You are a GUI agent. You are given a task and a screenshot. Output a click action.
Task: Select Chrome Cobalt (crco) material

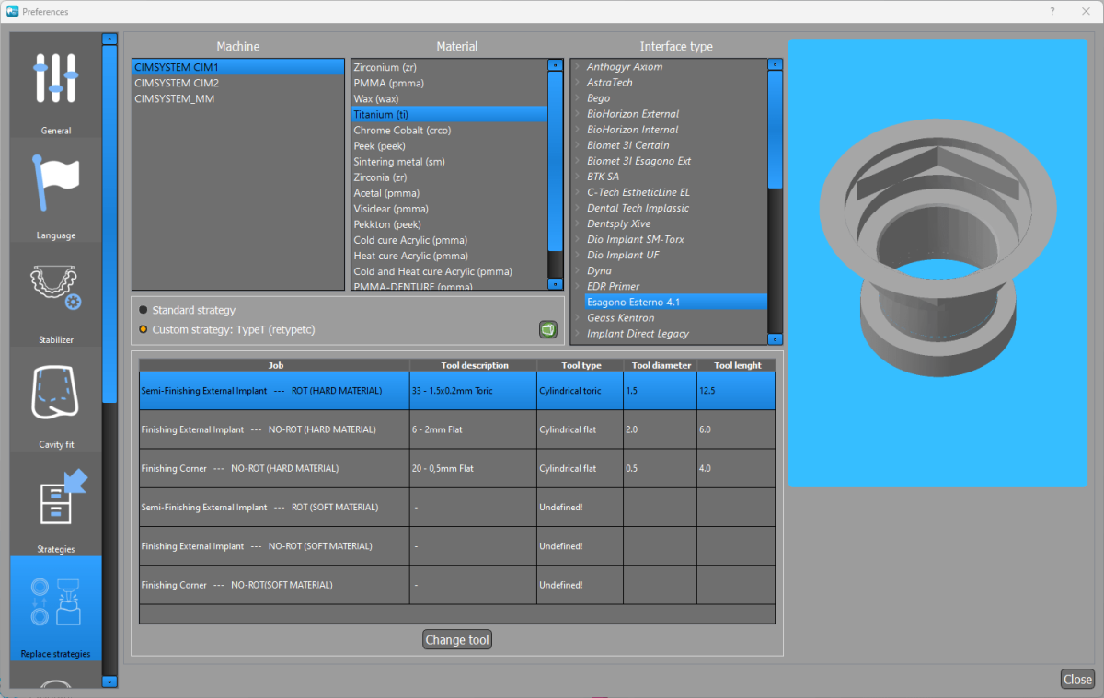click(x=449, y=131)
